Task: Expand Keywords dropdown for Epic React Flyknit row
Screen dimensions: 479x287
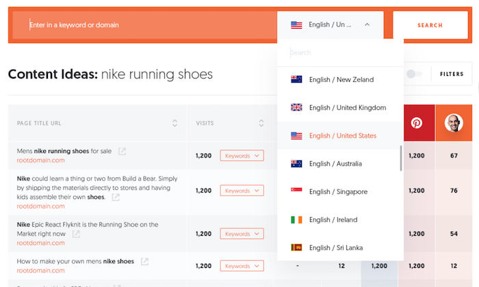Action: point(242,234)
